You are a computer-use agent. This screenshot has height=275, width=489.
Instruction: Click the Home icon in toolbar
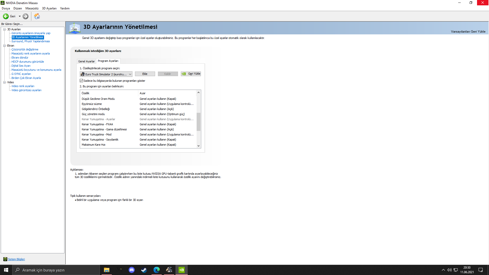pyautogui.click(x=37, y=16)
